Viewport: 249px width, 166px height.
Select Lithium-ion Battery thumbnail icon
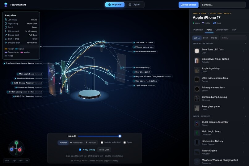click(x=197, y=143)
